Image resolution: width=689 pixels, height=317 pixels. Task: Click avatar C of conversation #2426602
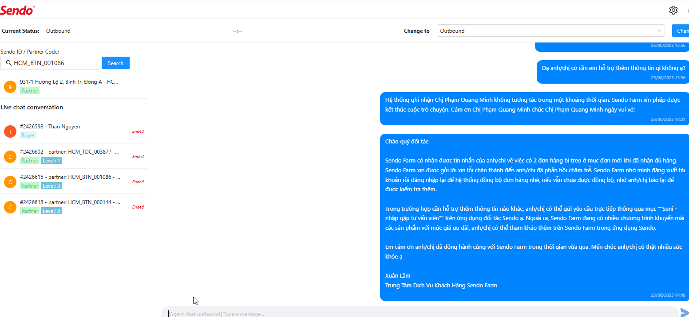pyautogui.click(x=10, y=157)
